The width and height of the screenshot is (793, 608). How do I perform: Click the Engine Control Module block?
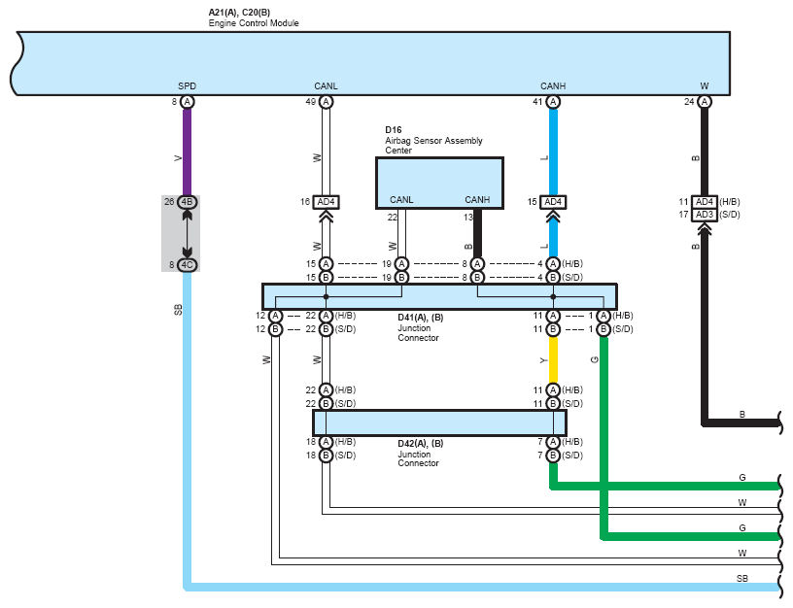tap(370, 63)
